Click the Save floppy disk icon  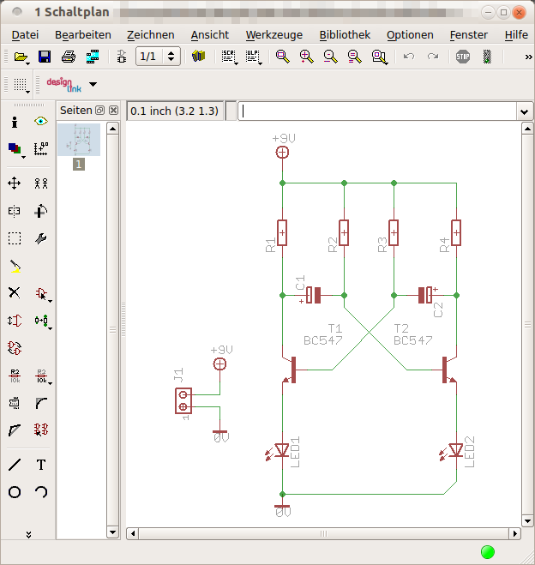[45, 57]
